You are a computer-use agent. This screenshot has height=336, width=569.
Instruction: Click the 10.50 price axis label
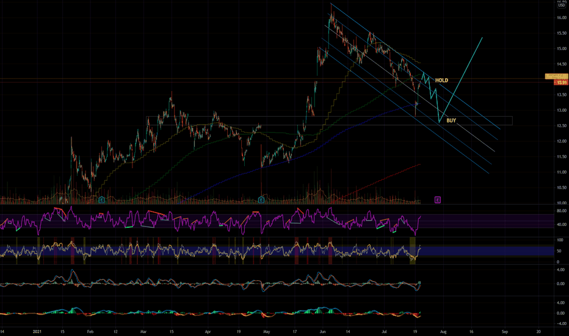click(562, 188)
